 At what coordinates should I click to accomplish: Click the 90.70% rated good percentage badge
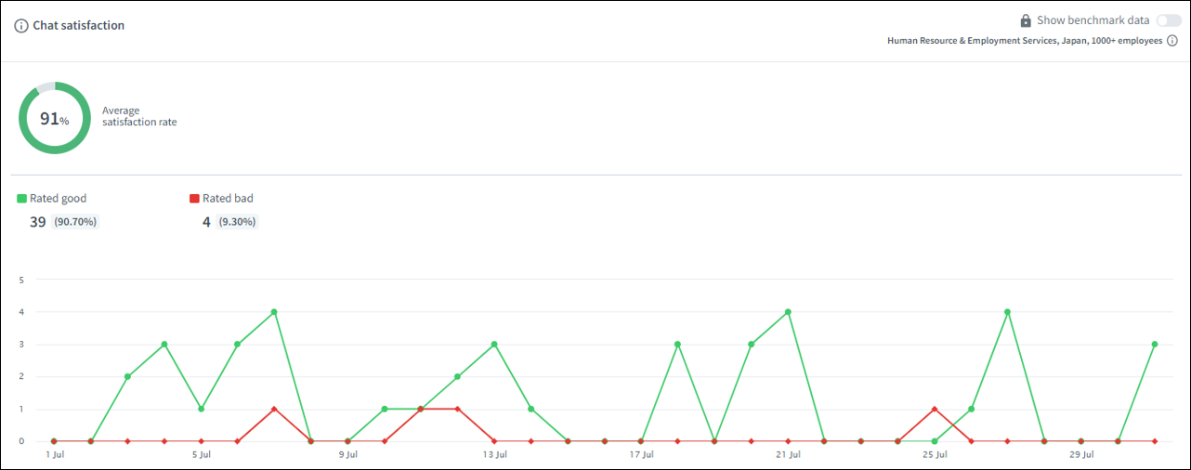pyautogui.click(x=75, y=222)
